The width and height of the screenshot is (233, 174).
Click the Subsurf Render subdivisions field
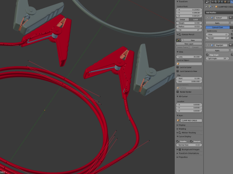click(x=217, y=38)
